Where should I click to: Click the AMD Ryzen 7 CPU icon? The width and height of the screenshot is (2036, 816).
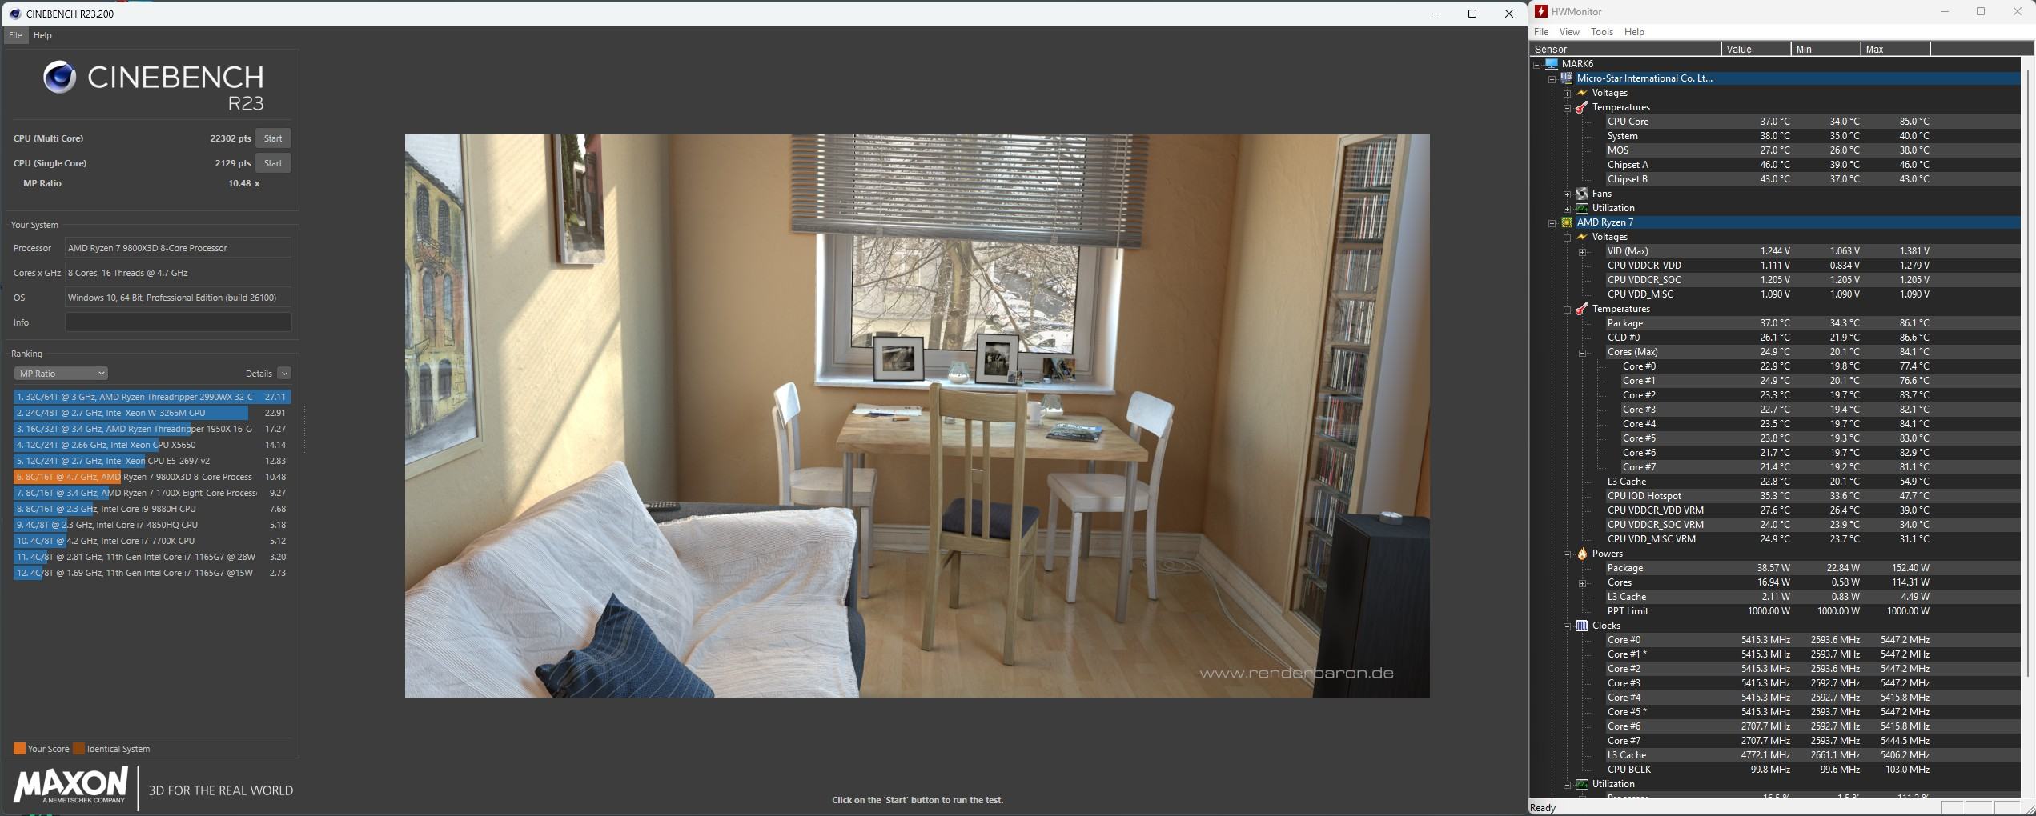point(1567,222)
